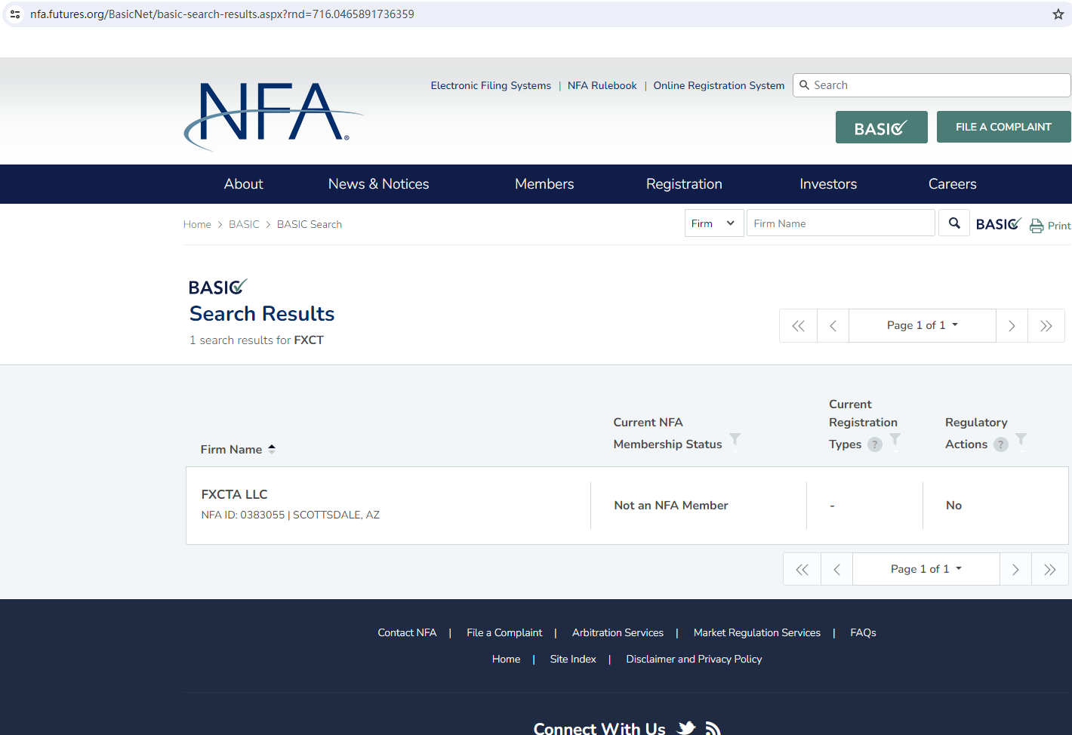
Task: Expand the Firm search type dropdown
Action: point(713,223)
